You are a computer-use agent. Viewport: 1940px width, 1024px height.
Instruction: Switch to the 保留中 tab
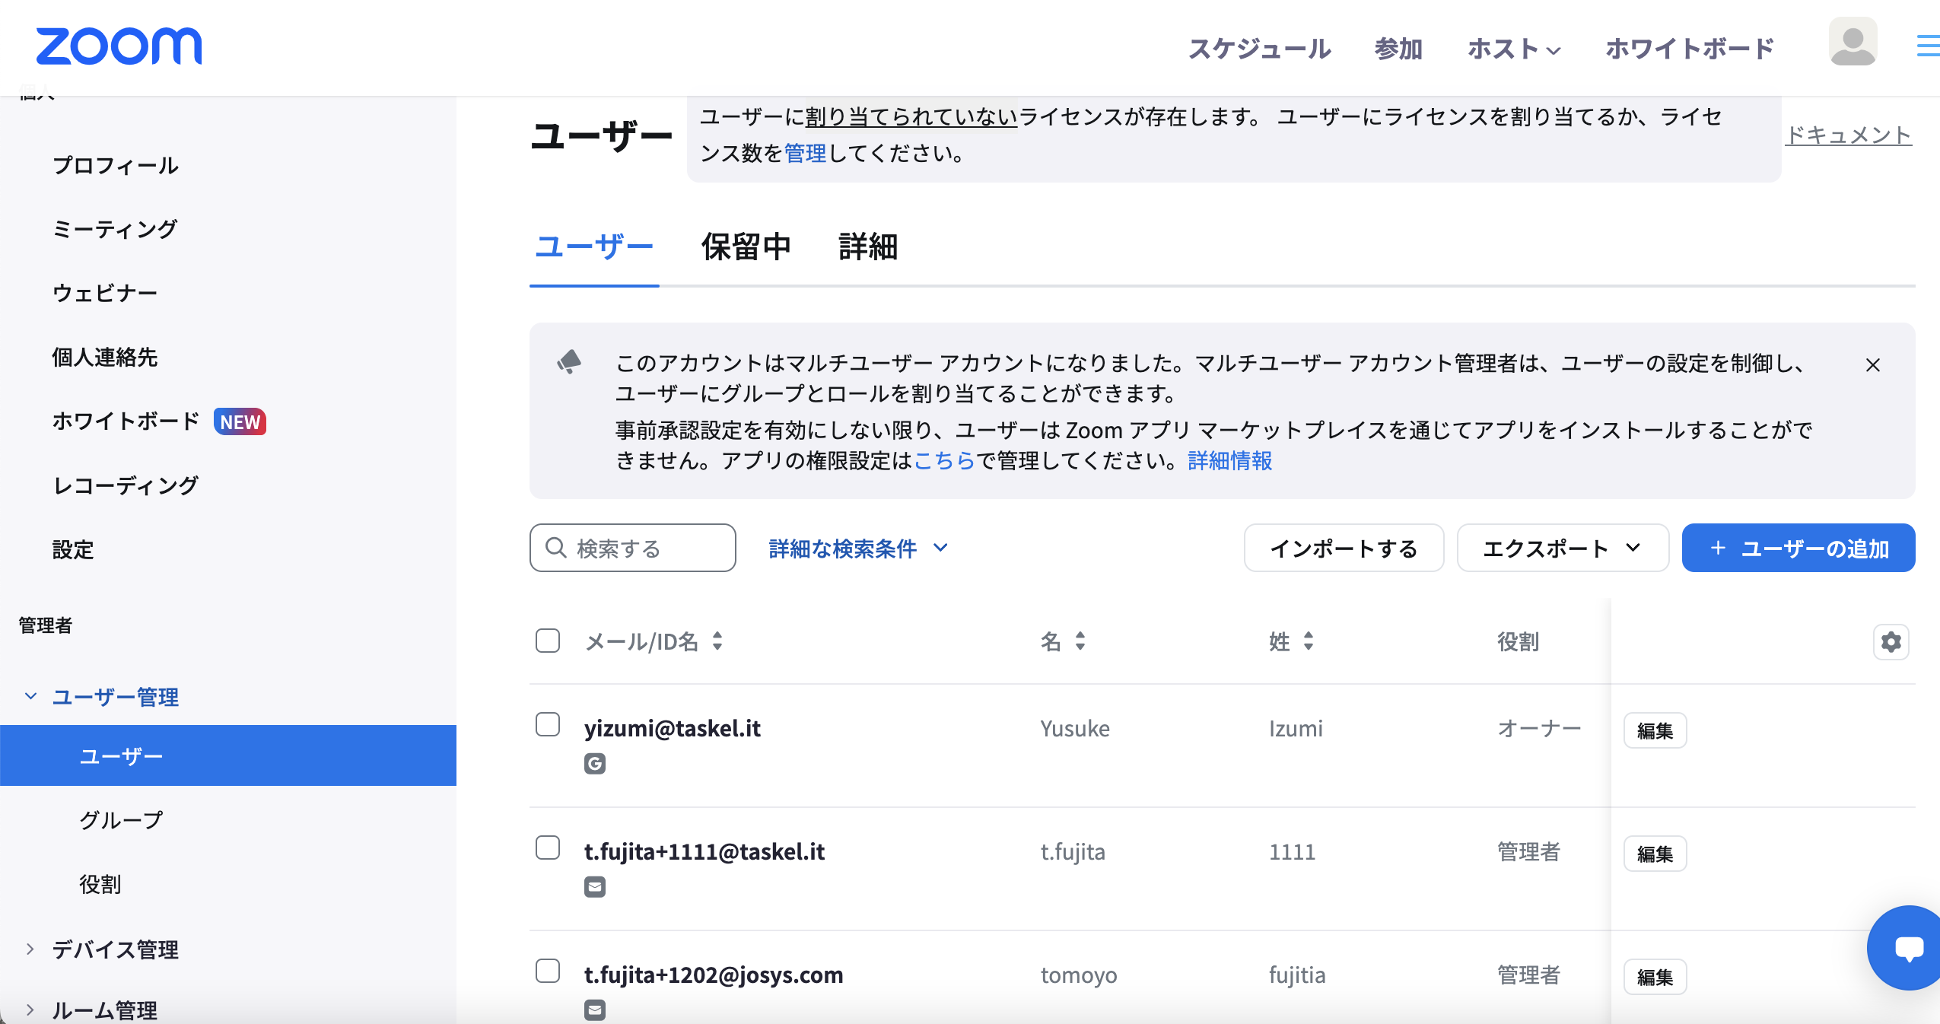click(746, 247)
